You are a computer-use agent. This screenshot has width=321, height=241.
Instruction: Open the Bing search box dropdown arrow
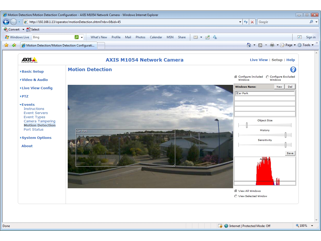pyautogui.click(x=82, y=37)
